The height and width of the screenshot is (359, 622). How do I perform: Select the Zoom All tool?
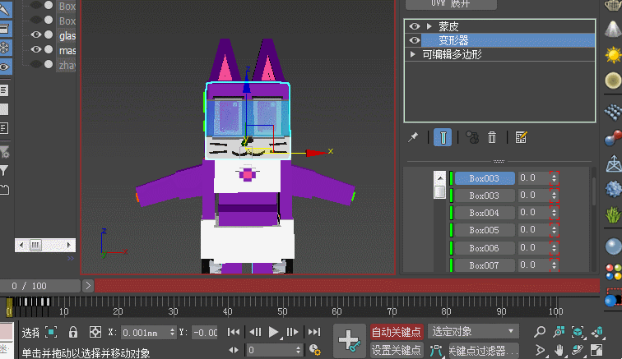pos(559,332)
